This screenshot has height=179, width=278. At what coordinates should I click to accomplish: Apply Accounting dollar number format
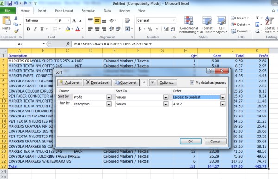point(140,29)
